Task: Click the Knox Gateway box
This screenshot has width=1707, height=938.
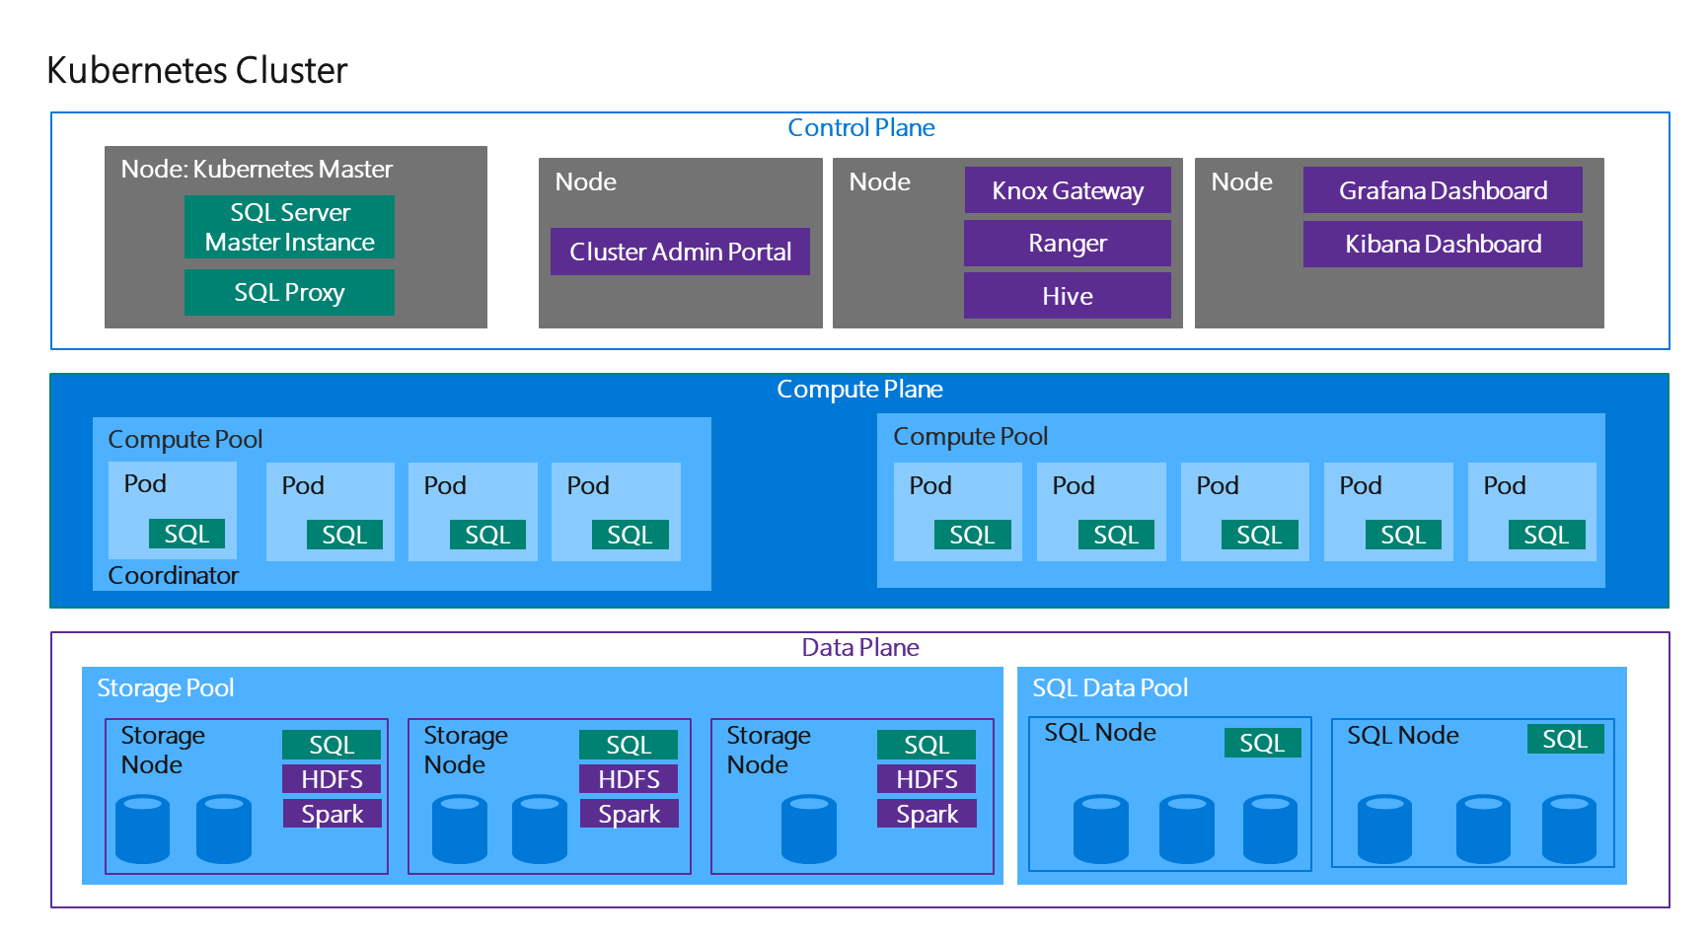Action: coord(1067,190)
